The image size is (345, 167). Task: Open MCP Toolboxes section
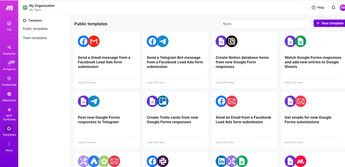pos(9,114)
